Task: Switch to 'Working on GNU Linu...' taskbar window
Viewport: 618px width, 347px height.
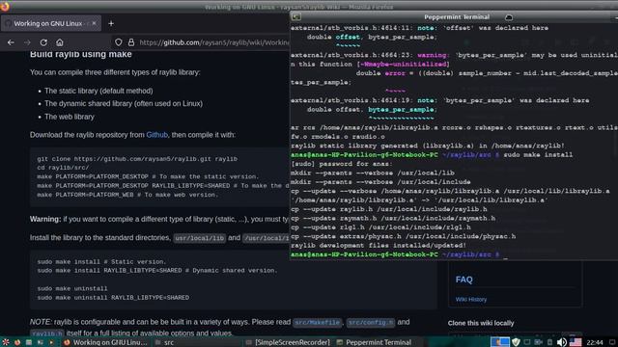Action: 106,342
